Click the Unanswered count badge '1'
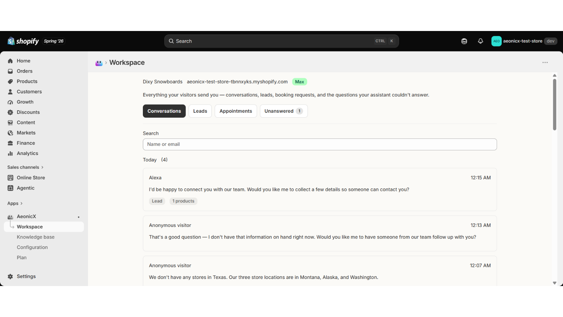Image resolution: width=563 pixels, height=317 pixels. click(x=299, y=111)
